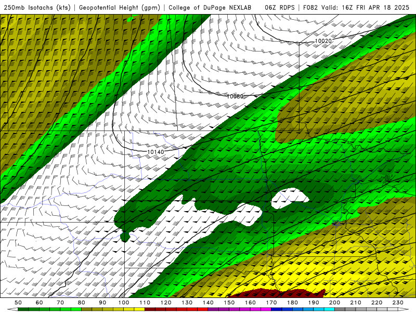Click the 'Valid: 16Z FRI APR 18 2025' text
Screen dimensions: 416x312
366,7
